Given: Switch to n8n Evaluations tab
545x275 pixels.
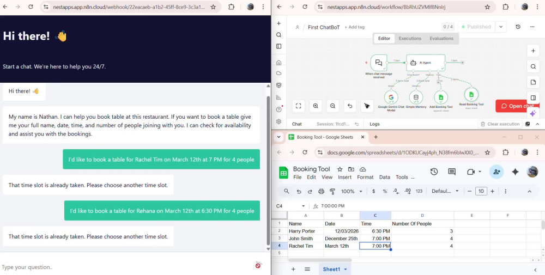Looking at the screenshot, I should pos(441,39).
